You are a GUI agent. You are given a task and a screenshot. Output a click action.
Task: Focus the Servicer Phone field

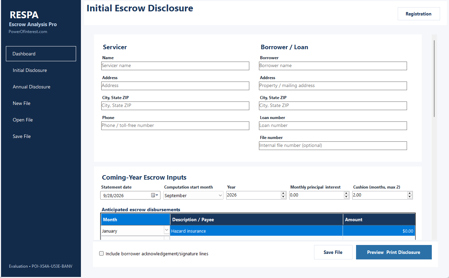click(175, 126)
